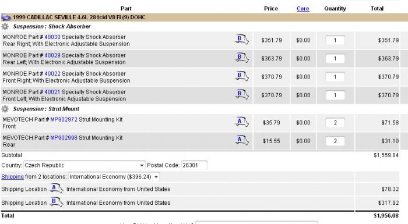Click truck icon B for Monroe 40030
Image resolution: width=408 pixels, height=224 pixels.
[x=242, y=40]
